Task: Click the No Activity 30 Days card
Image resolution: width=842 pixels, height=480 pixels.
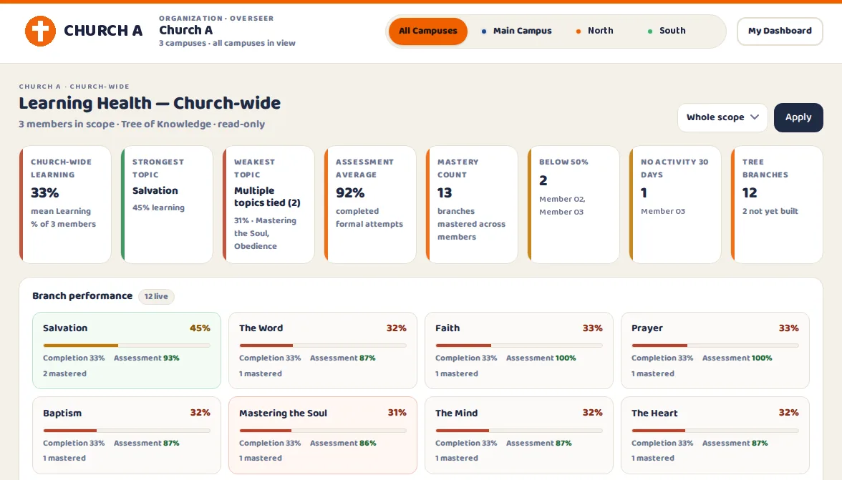Action: click(675, 205)
